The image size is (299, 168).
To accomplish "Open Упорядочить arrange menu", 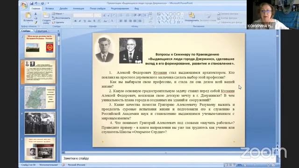I will coord(192,17).
